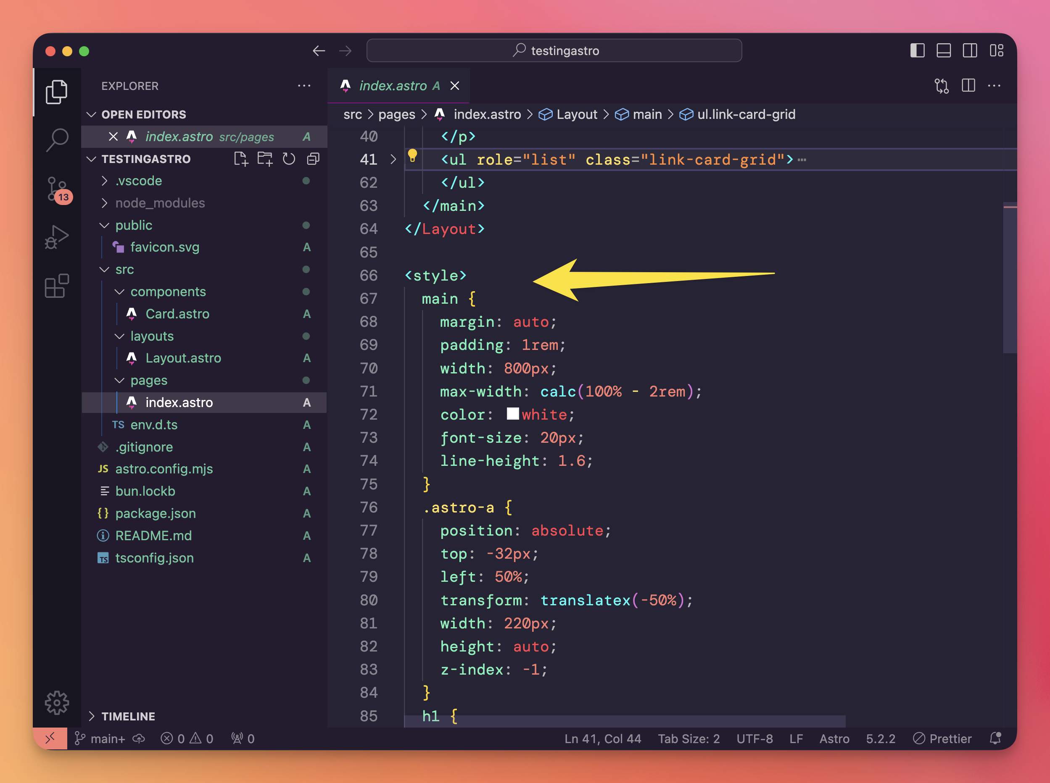
Task: Open Layout.astro from the file tree
Action: click(x=183, y=358)
